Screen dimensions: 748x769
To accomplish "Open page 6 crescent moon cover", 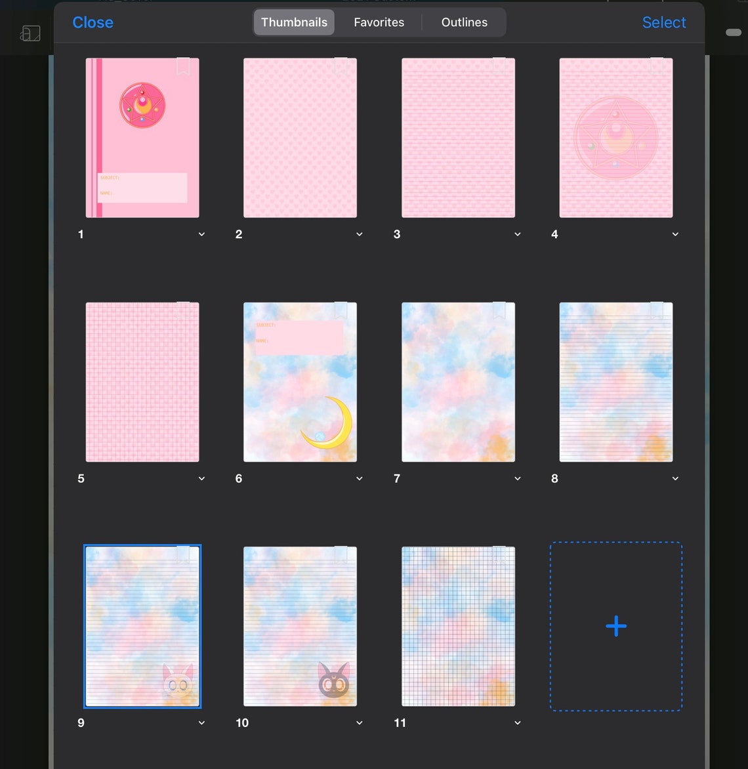I will pyautogui.click(x=300, y=382).
